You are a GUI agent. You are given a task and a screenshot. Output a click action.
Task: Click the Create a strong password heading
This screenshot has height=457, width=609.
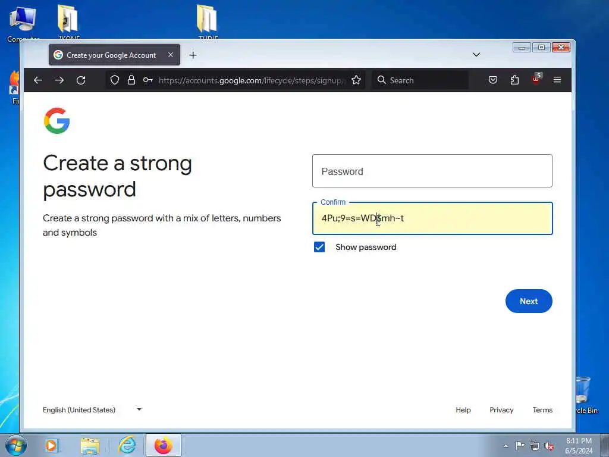click(x=117, y=176)
